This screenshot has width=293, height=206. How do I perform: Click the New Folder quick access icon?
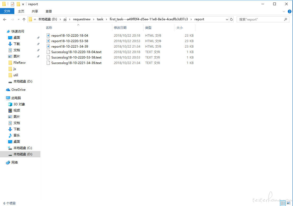(x=18, y=4)
